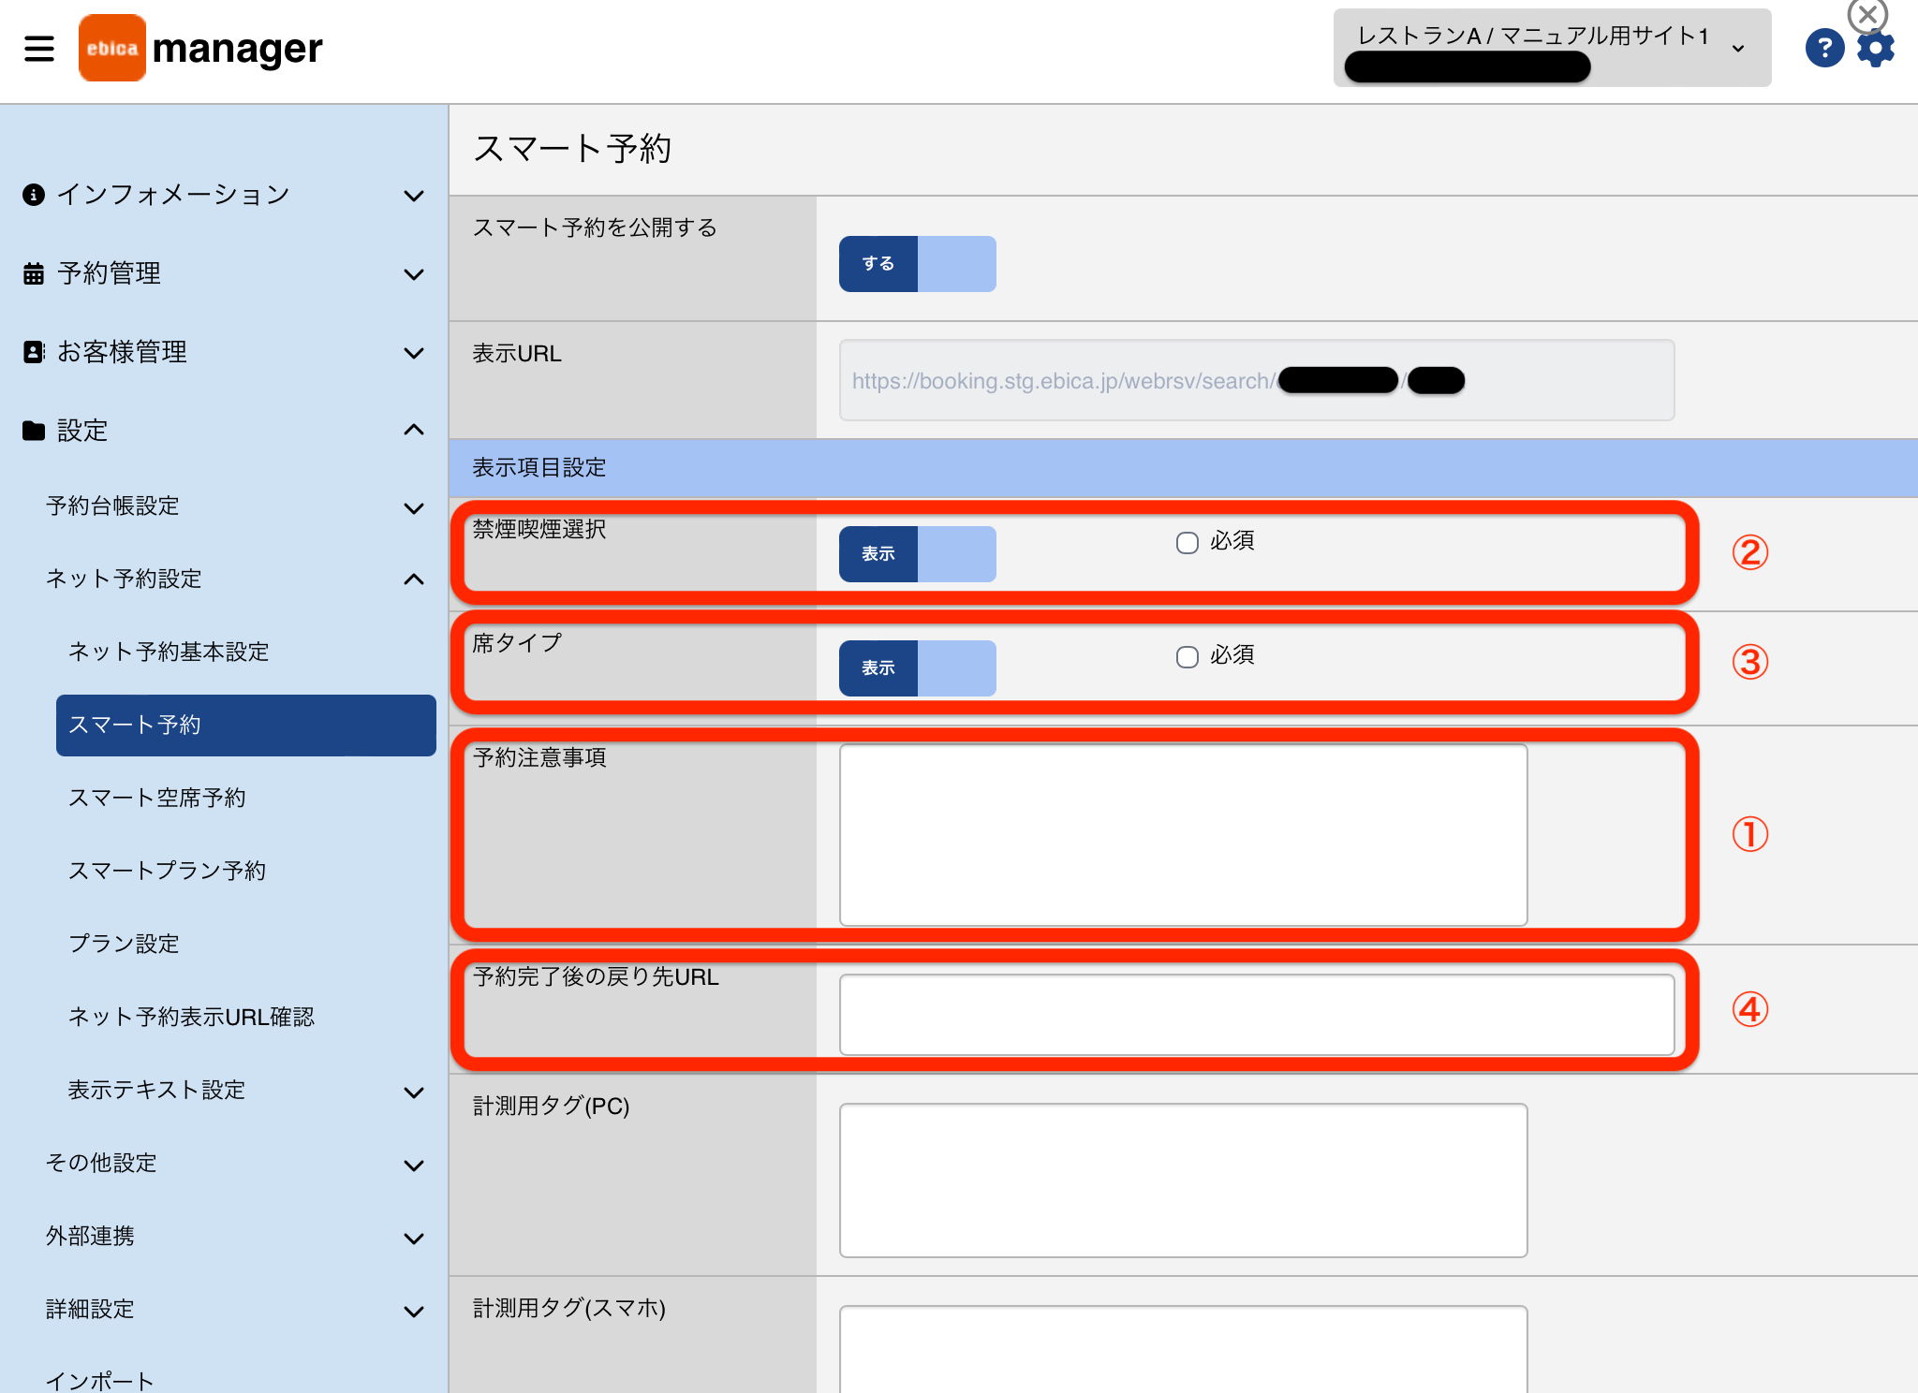This screenshot has width=1918, height=1393.
Task: Open the help question mark icon
Action: pos(1824,48)
